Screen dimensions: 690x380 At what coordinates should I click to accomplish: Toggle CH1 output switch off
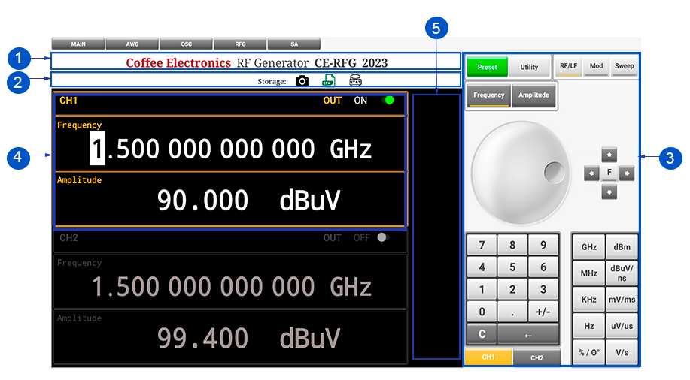tap(388, 101)
